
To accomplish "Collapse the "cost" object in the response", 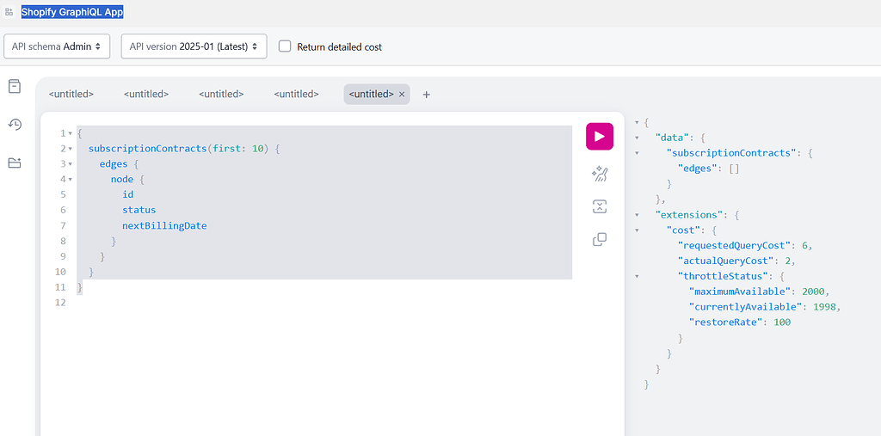I will pyautogui.click(x=637, y=230).
